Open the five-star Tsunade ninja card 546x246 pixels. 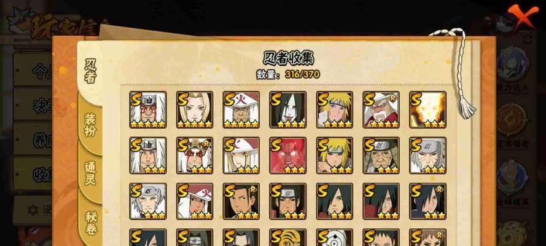[194, 109]
